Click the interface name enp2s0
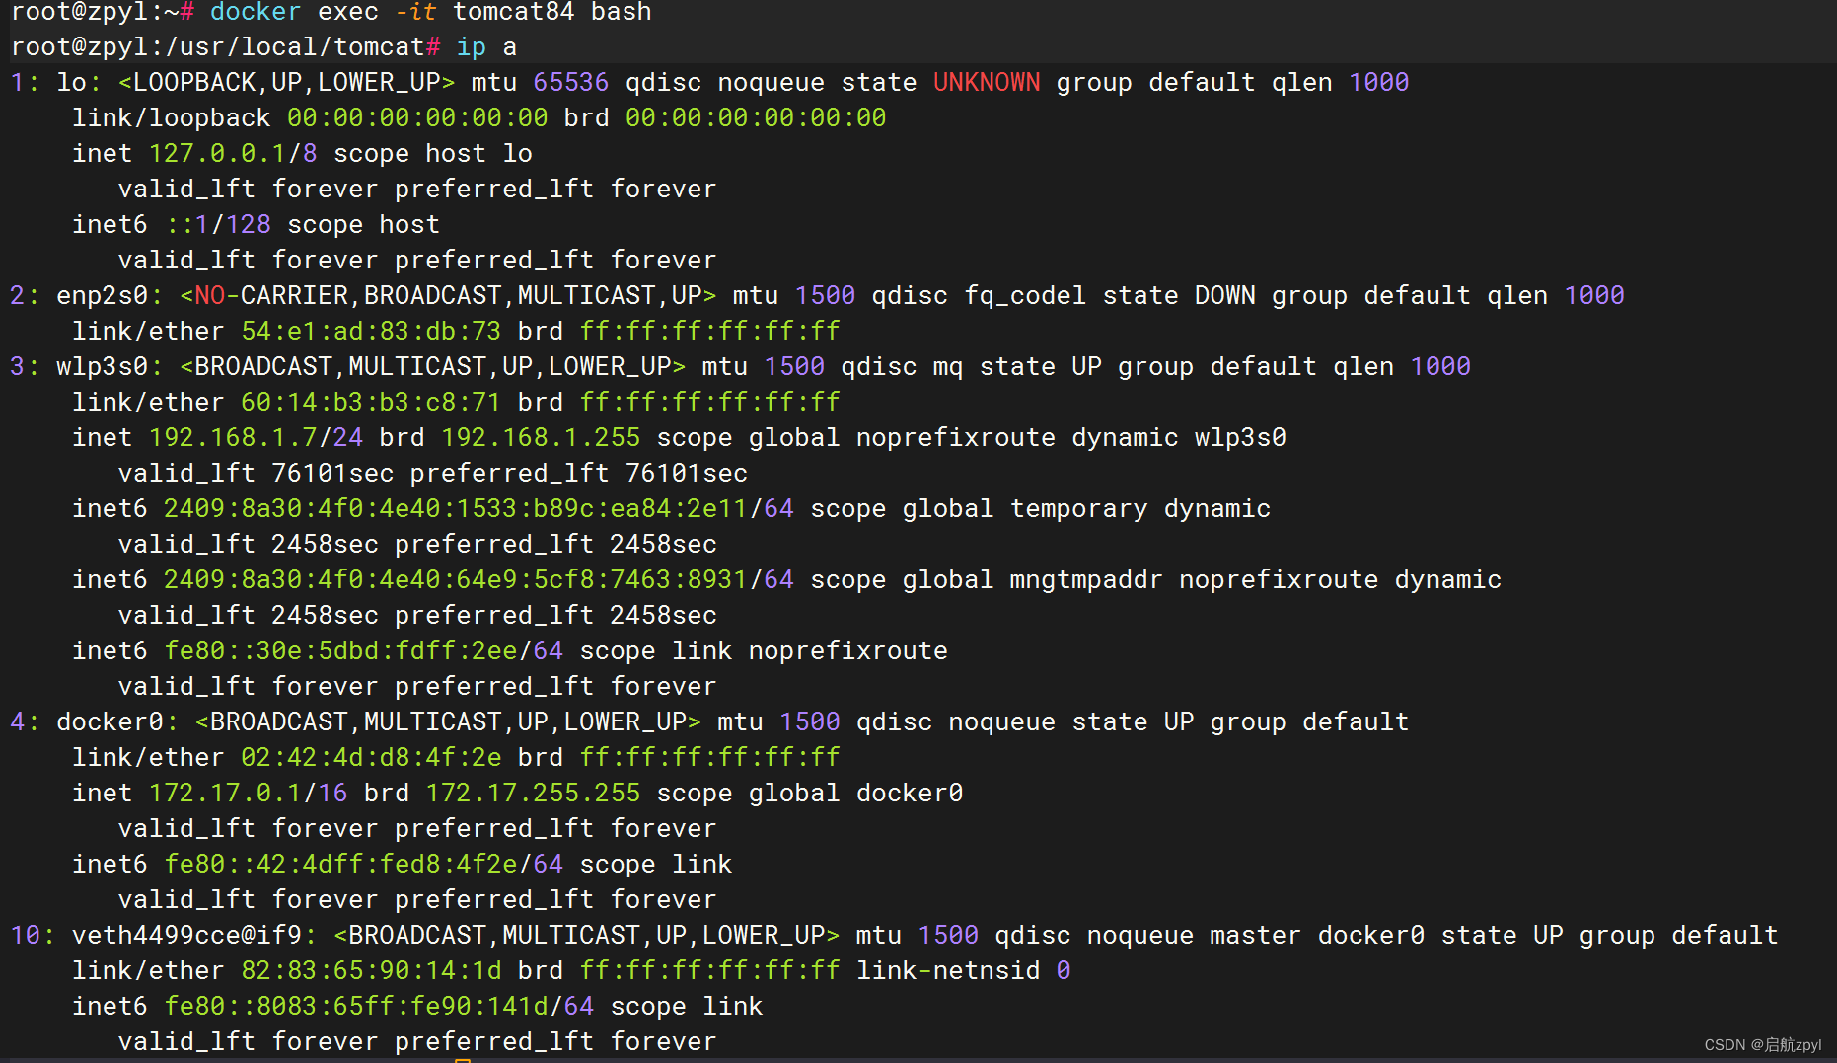 102,295
